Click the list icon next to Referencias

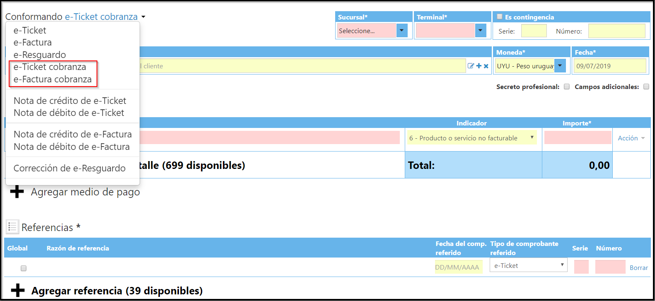coord(12,227)
